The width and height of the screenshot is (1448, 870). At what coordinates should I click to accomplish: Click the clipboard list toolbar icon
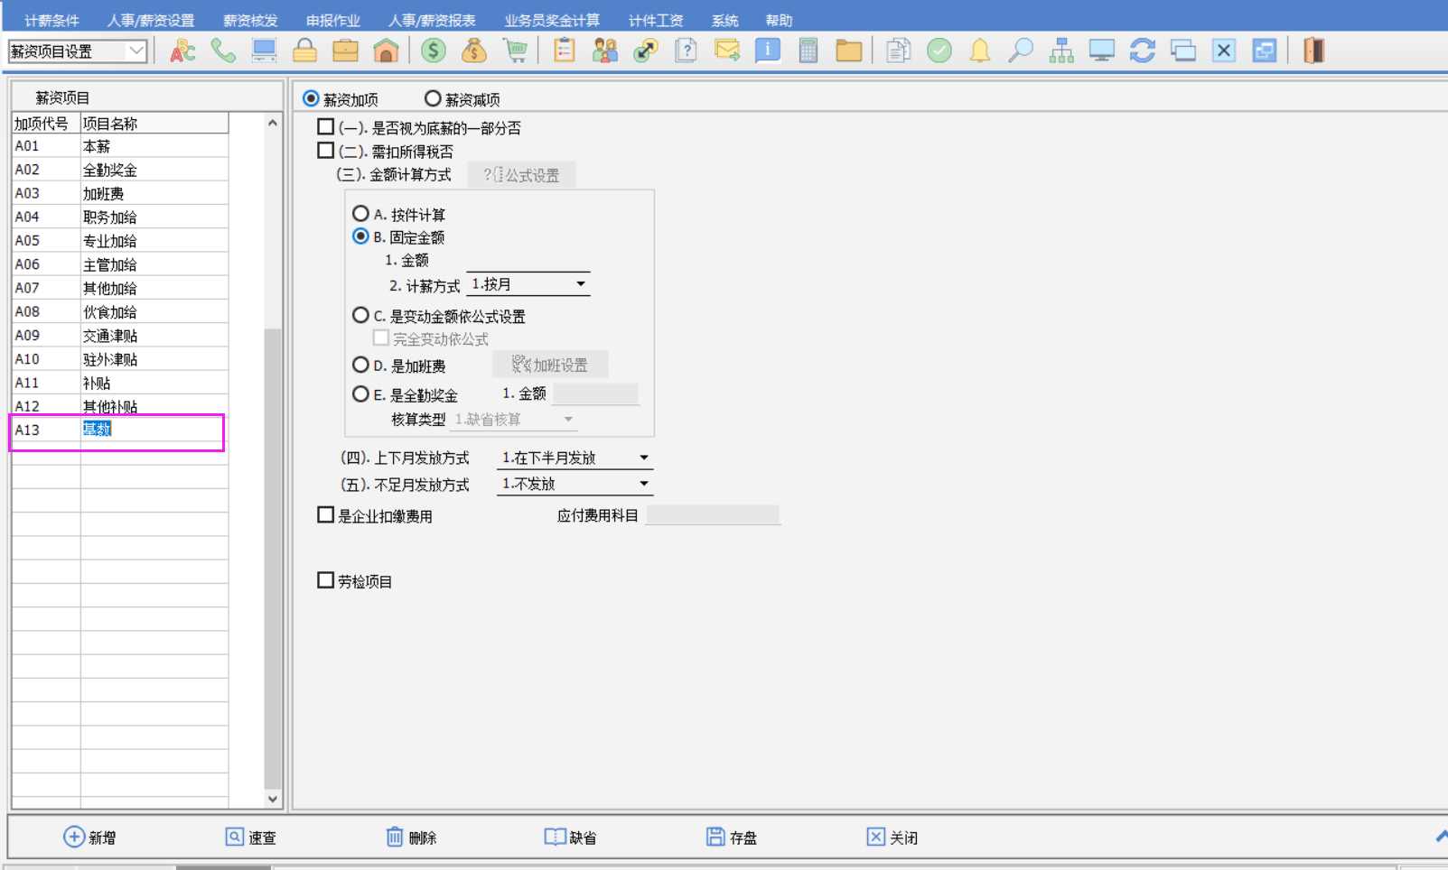pos(565,51)
